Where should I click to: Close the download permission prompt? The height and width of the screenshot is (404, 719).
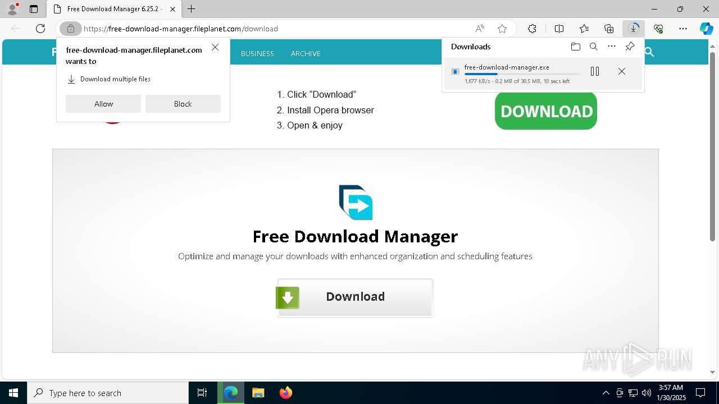(215, 48)
